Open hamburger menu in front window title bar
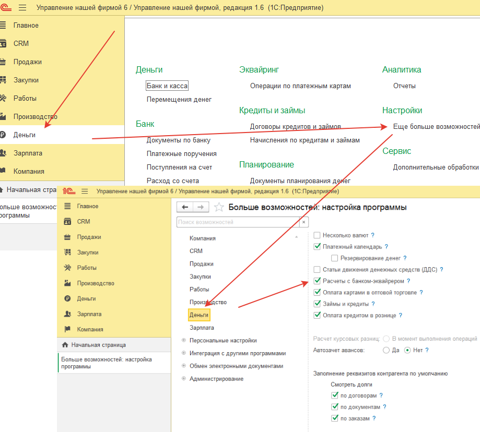The height and width of the screenshot is (432, 480). click(x=85, y=191)
